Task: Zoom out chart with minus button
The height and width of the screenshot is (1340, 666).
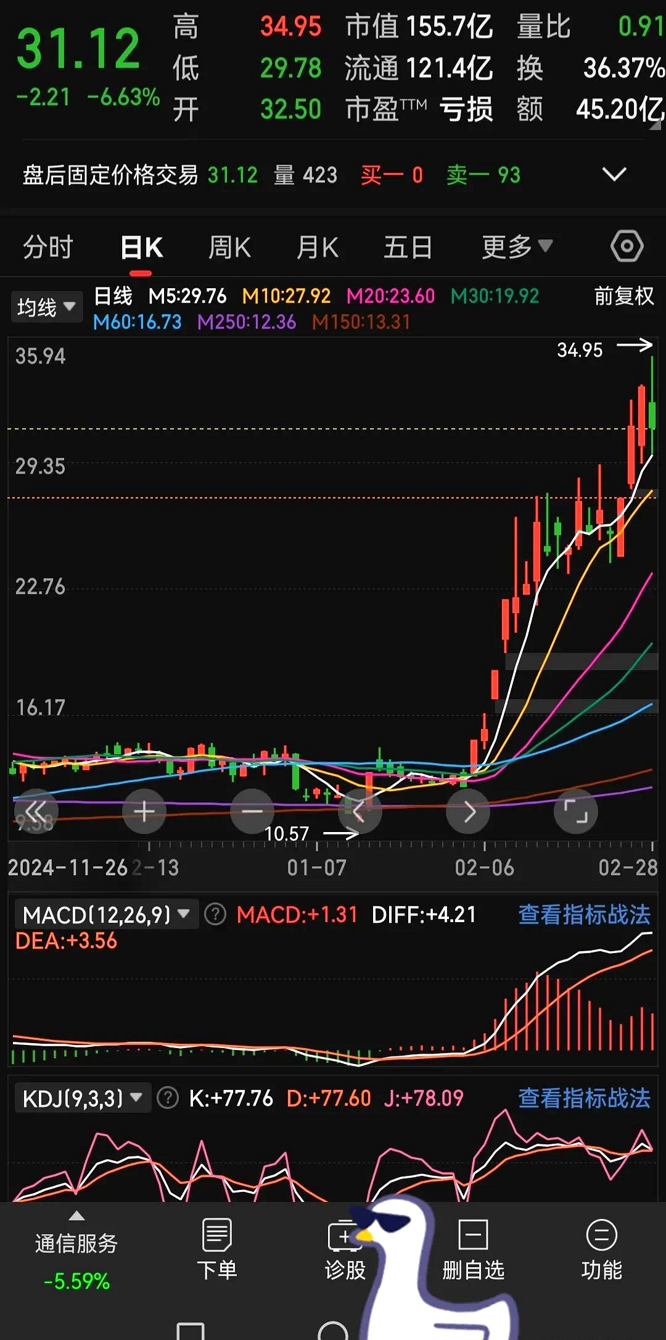Action: point(252,811)
